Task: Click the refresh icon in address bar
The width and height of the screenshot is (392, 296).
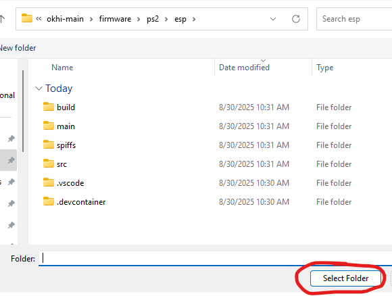Action: tap(296, 19)
